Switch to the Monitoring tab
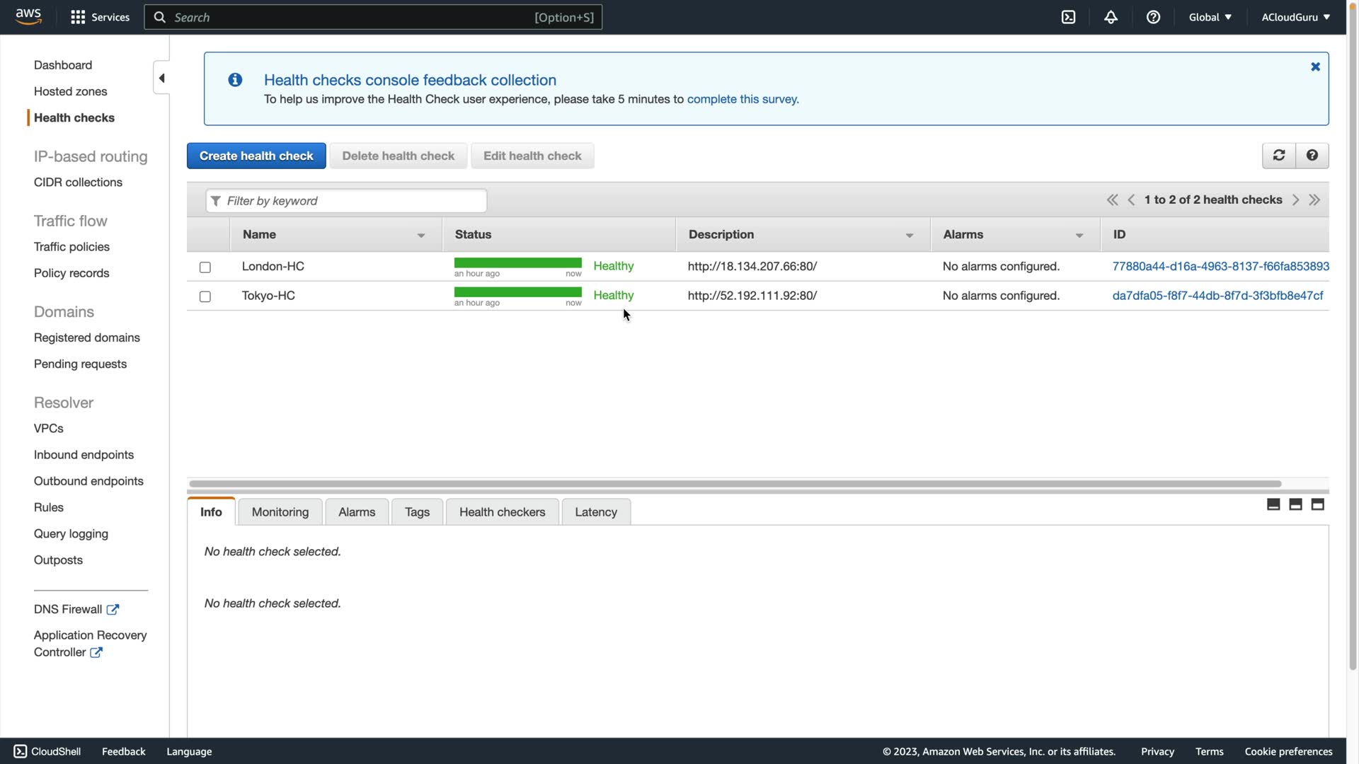 pyautogui.click(x=280, y=512)
